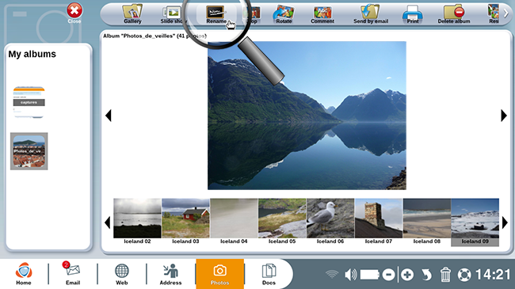
Task: Print the displayed photo
Action: tap(413, 14)
